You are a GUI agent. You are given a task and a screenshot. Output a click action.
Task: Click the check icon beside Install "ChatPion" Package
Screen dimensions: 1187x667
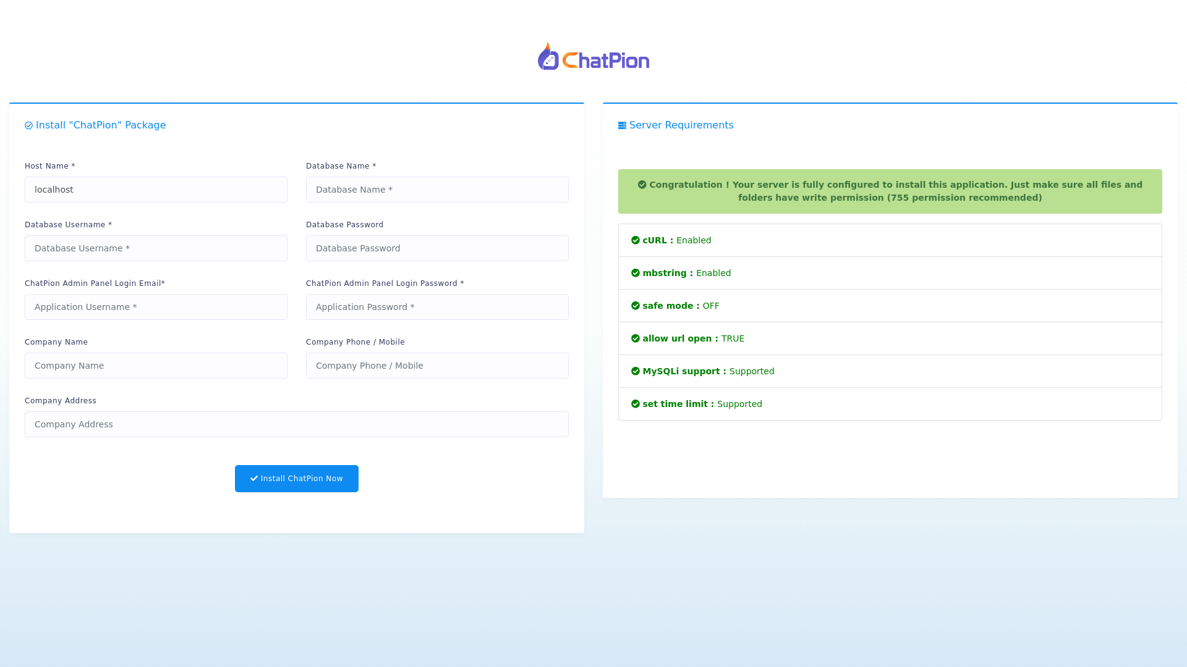pyautogui.click(x=28, y=125)
